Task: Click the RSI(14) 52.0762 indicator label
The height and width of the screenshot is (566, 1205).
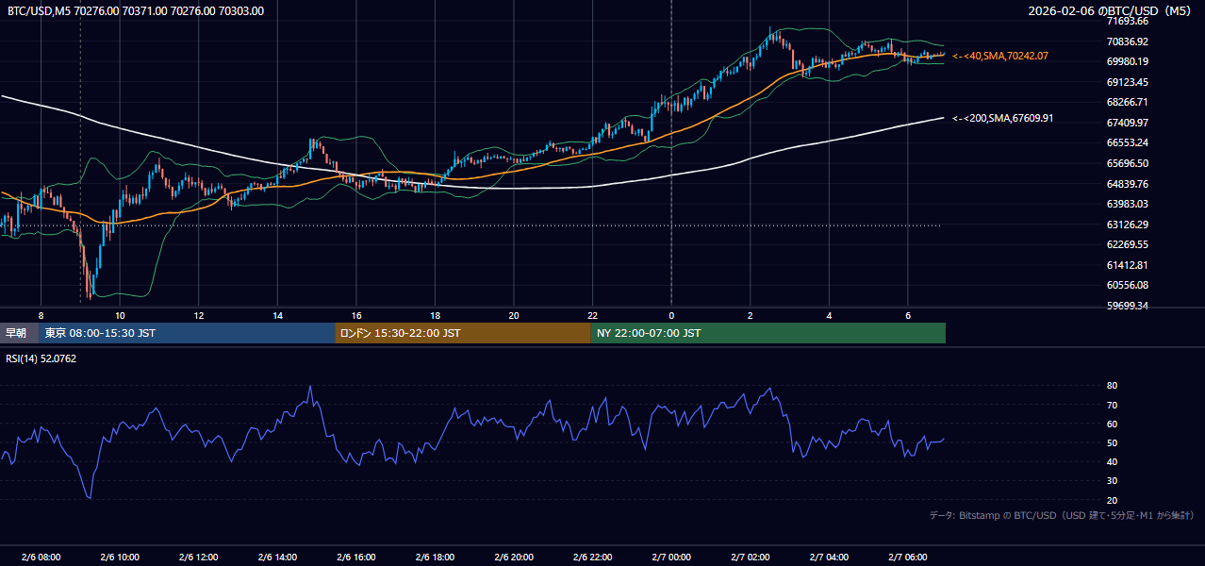Action: pos(41,358)
